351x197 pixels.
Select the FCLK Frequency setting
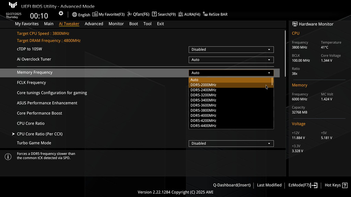pos(31,83)
